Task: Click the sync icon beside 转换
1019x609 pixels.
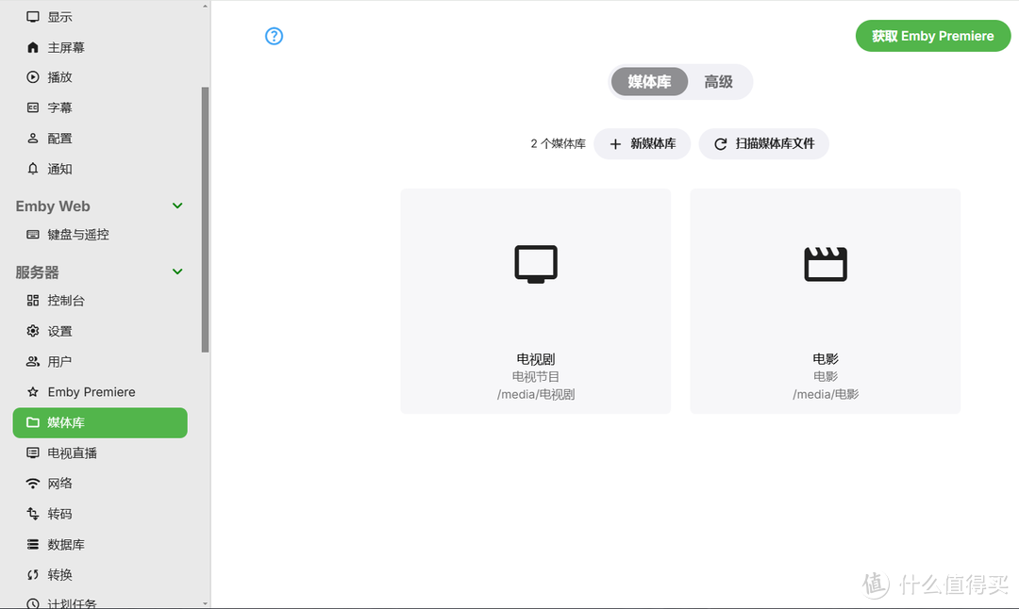Action: 32,575
